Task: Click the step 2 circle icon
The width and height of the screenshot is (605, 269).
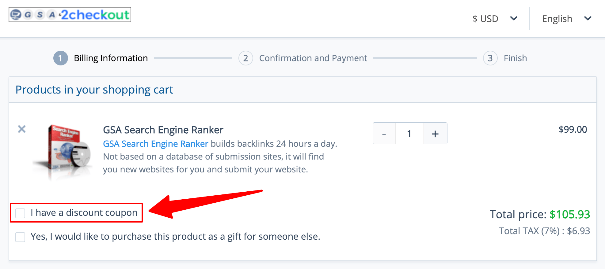Action: [x=245, y=58]
